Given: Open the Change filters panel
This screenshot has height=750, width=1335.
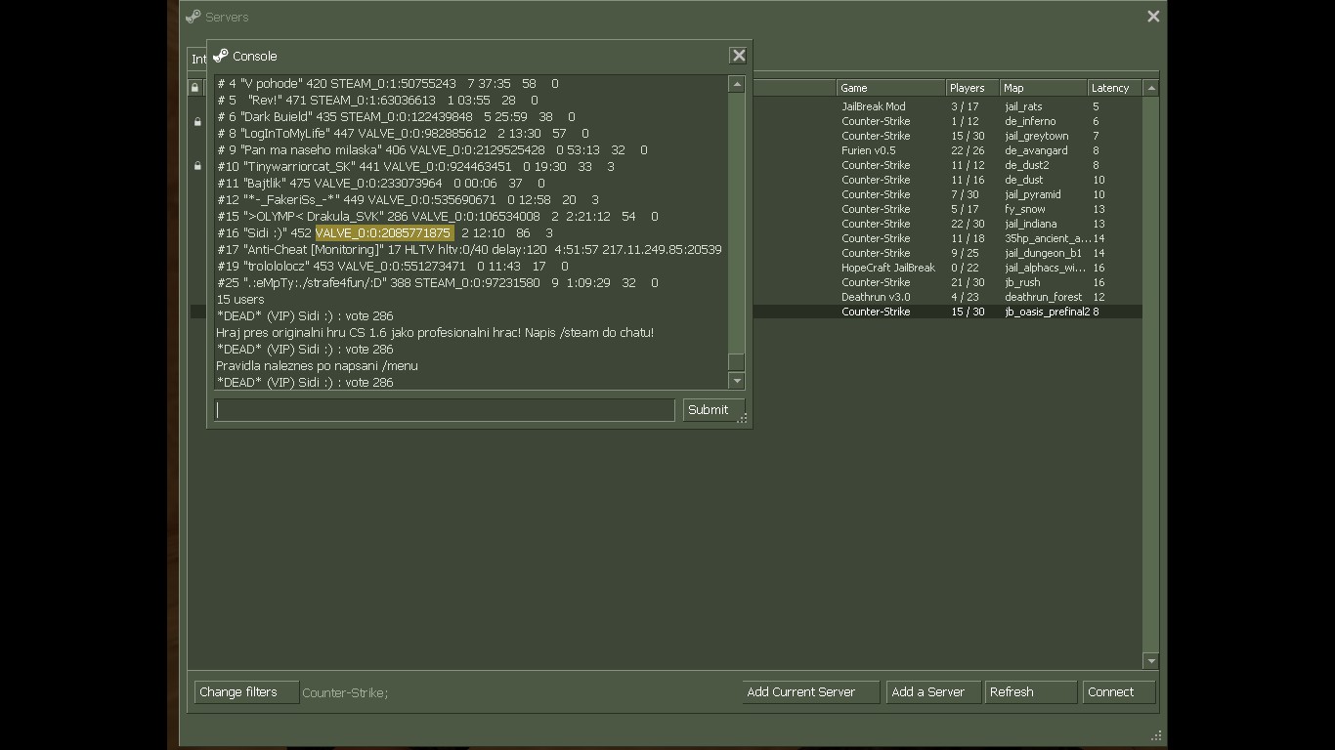Looking at the screenshot, I should click(246, 692).
